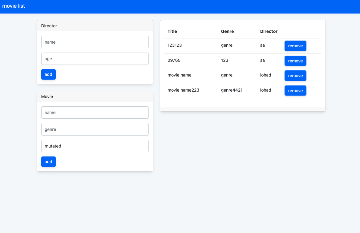Screen dimensions: 360x233
Task: Click 'aa' director in 09765 row
Action: point(262,61)
